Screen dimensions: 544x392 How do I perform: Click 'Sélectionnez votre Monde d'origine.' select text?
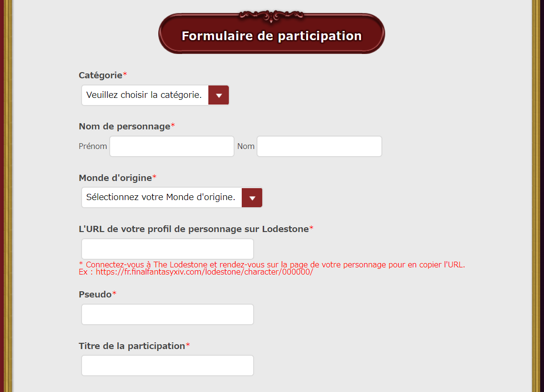[x=161, y=197]
